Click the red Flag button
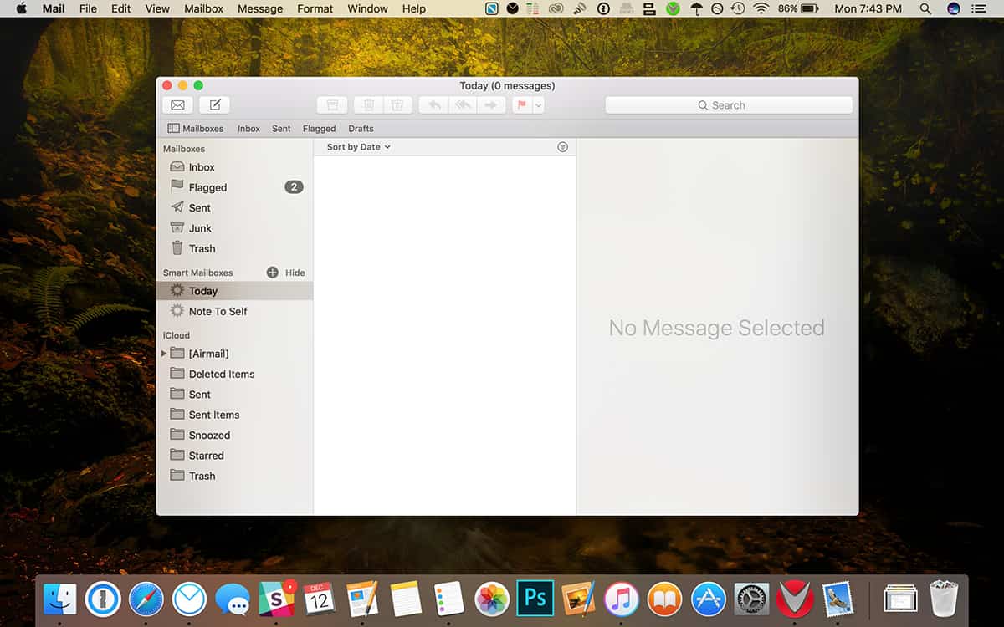The image size is (1004, 627). coord(522,105)
